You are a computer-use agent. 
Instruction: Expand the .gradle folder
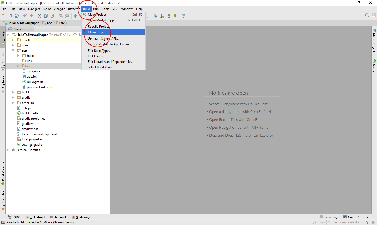click(13, 40)
